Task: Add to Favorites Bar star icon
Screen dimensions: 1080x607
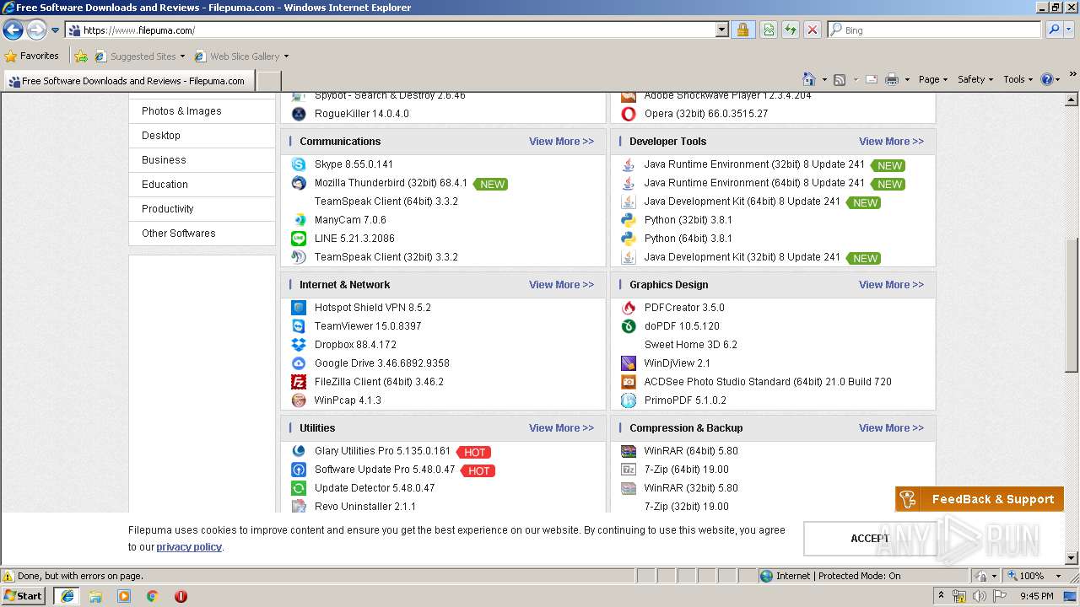Action: pos(81,56)
